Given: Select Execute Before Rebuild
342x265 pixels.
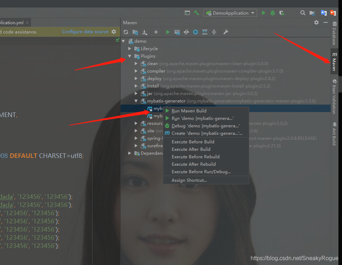Looking at the screenshot, I should pyautogui.click(x=206, y=157).
